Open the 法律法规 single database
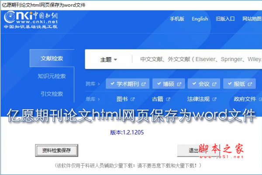This screenshot has width=262, height=175. (x=198, y=99)
